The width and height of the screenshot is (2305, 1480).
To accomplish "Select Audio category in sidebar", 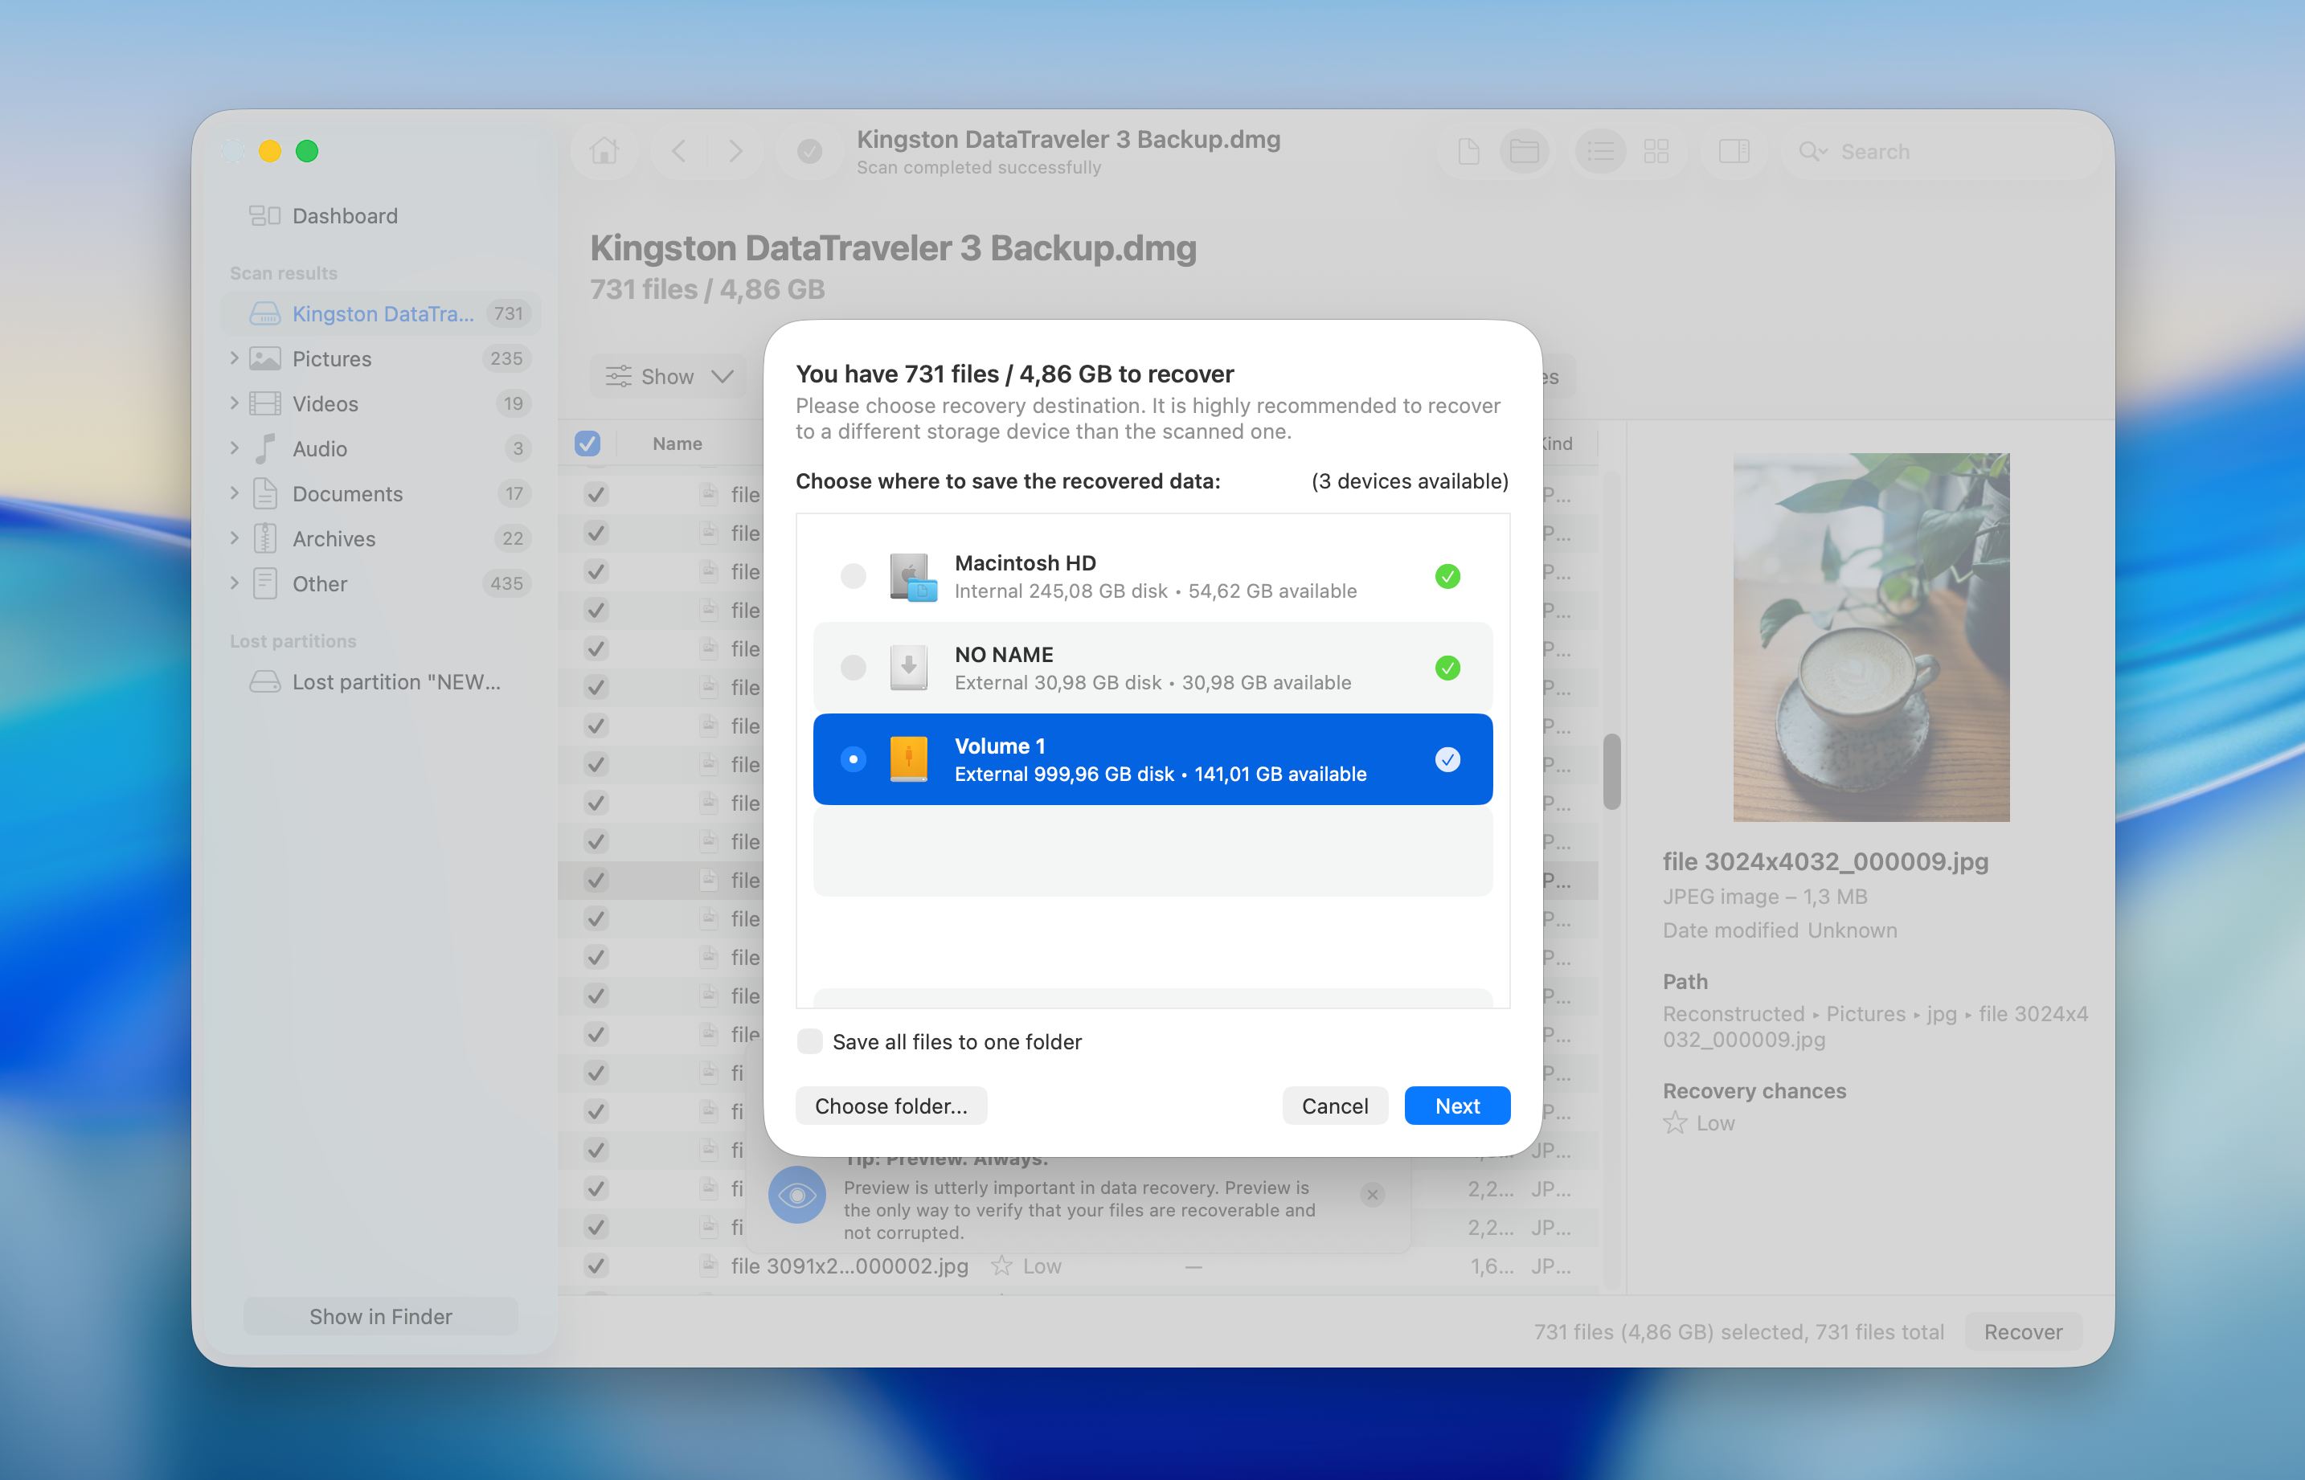I will pyautogui.click(x=381, y=449).
